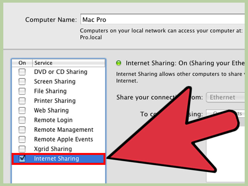Screen dimensions: 248x186
Task: Select the Remote Login service label
Action: (53, 120)
